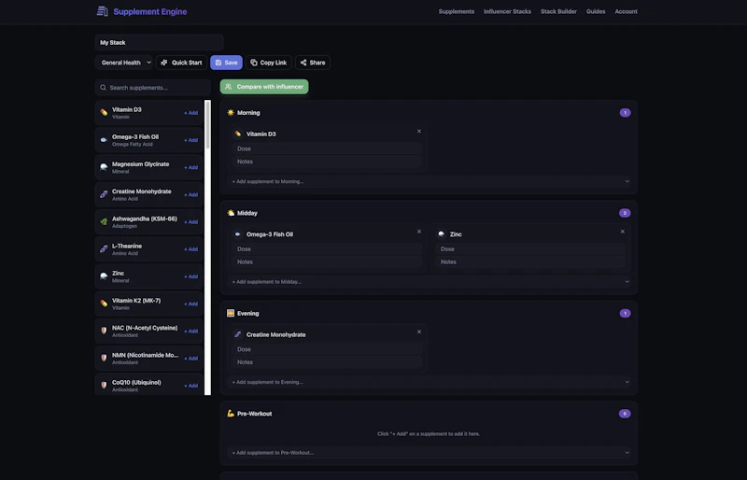Add NMN to the stack
The width and height of the screenshot is (747, 480).
point(191,359)
